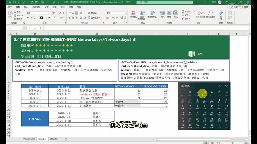Adjust the zoom slider in status bar
This screenshot has width=257, height=144.
coord(233,143)
